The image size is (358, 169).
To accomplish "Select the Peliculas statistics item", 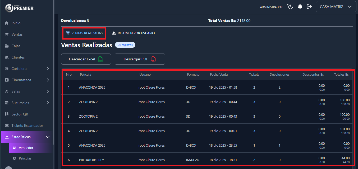I will click(x=25, y=158).
